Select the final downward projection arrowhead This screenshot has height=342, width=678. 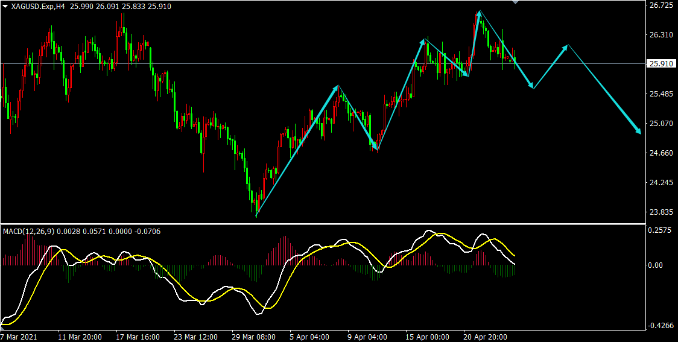[x=638, y=131]
